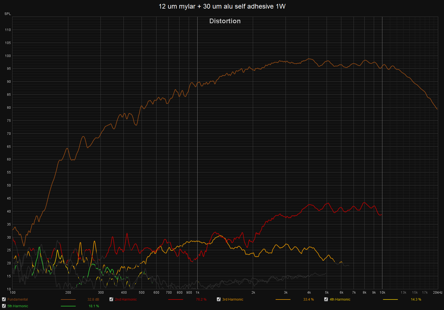444x310 pixels.
Task: Click the 200 frequency axis label
Action: [68, 293]
